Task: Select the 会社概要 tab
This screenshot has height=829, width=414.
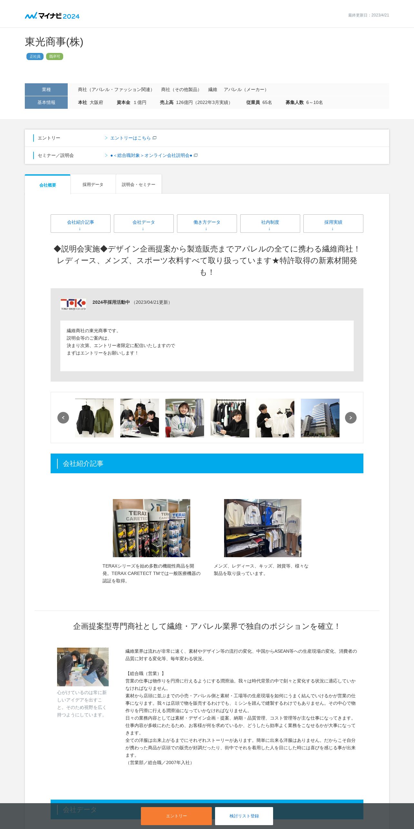Action: 48,185
